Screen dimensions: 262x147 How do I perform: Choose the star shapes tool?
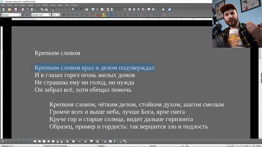point(86,141)
